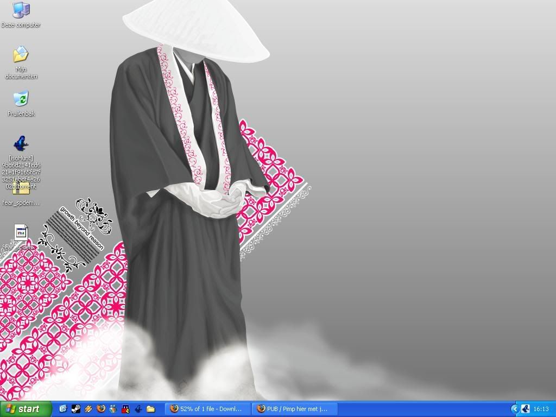Click the system clock showing 16:13
556x417 pixels.
541,409
